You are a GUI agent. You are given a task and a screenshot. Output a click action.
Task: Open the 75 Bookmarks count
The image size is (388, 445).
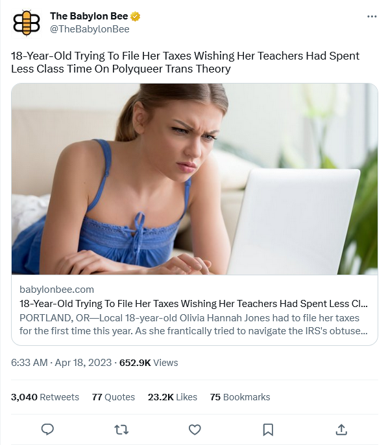point(240,397)
